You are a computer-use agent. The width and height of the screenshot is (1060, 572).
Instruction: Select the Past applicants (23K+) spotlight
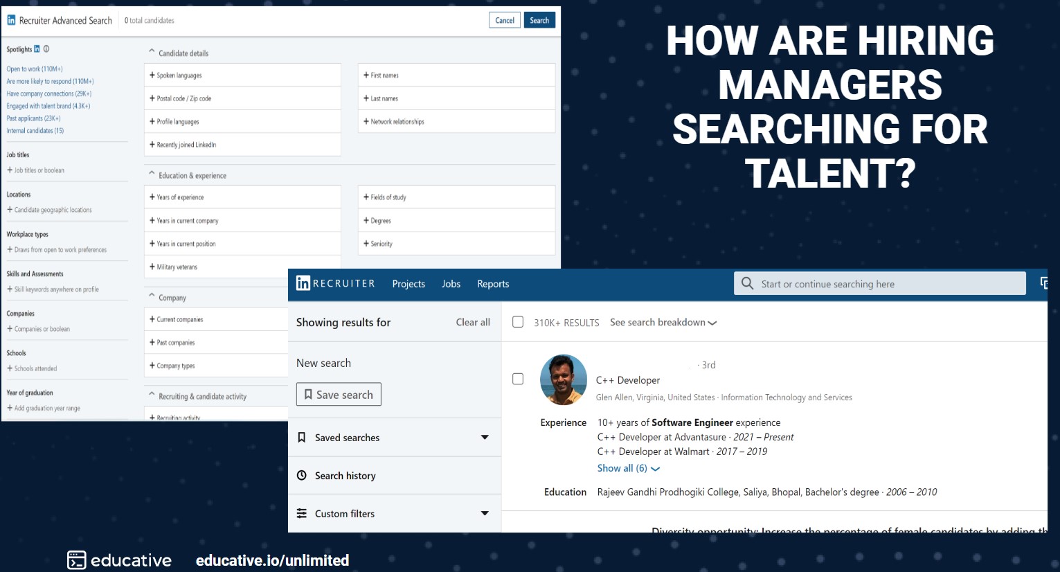tap(33, 118)
